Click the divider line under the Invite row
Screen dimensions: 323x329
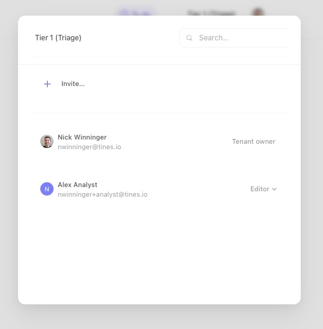click(159, 112)
